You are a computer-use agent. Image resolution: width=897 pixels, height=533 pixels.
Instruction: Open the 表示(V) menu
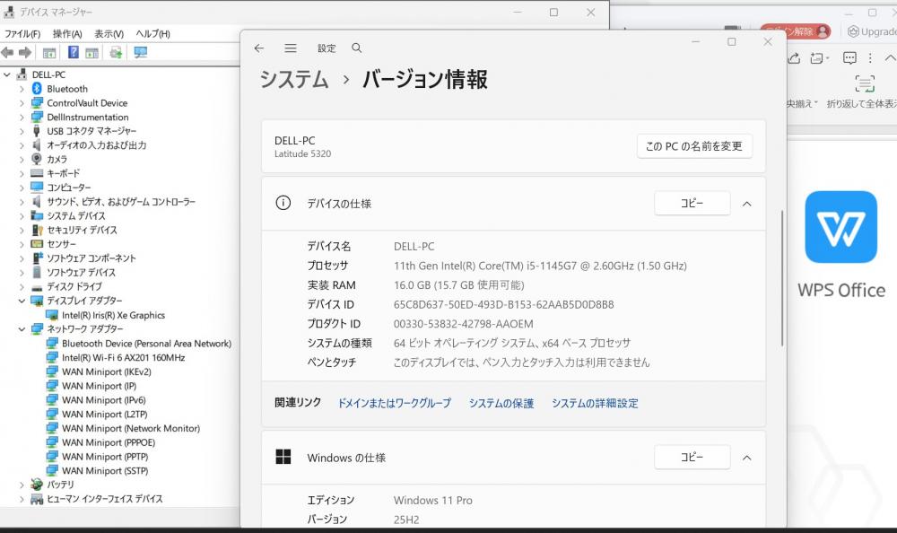(109, 33)
